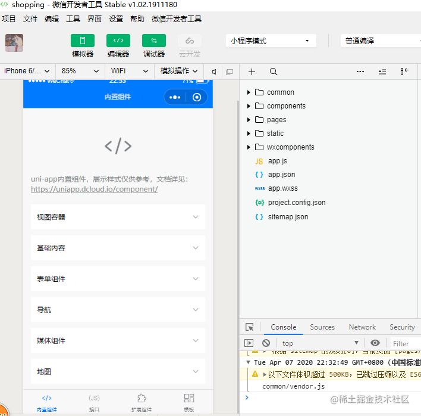Toggle the console sidebar icon
Screen dimensions: 421x416
[x=249, y=343]
